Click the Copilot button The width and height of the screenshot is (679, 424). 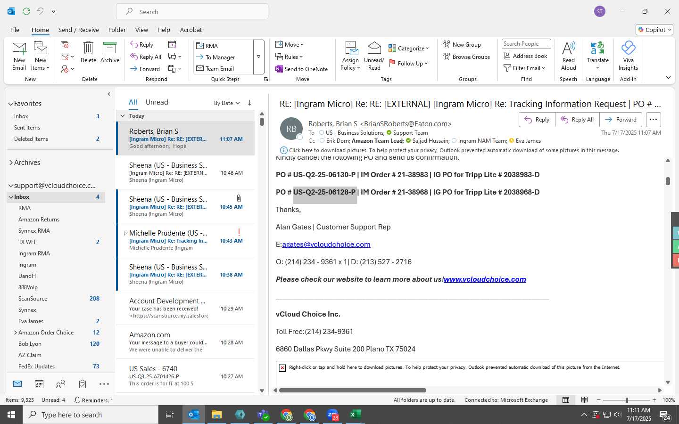pyautogui.click(x=654, y=30)
